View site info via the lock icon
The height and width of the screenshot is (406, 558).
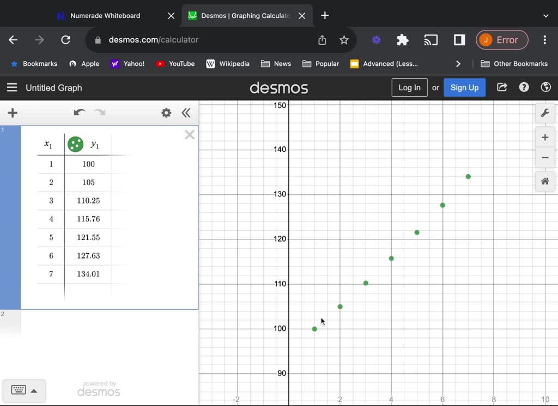(x=98, y=40)
